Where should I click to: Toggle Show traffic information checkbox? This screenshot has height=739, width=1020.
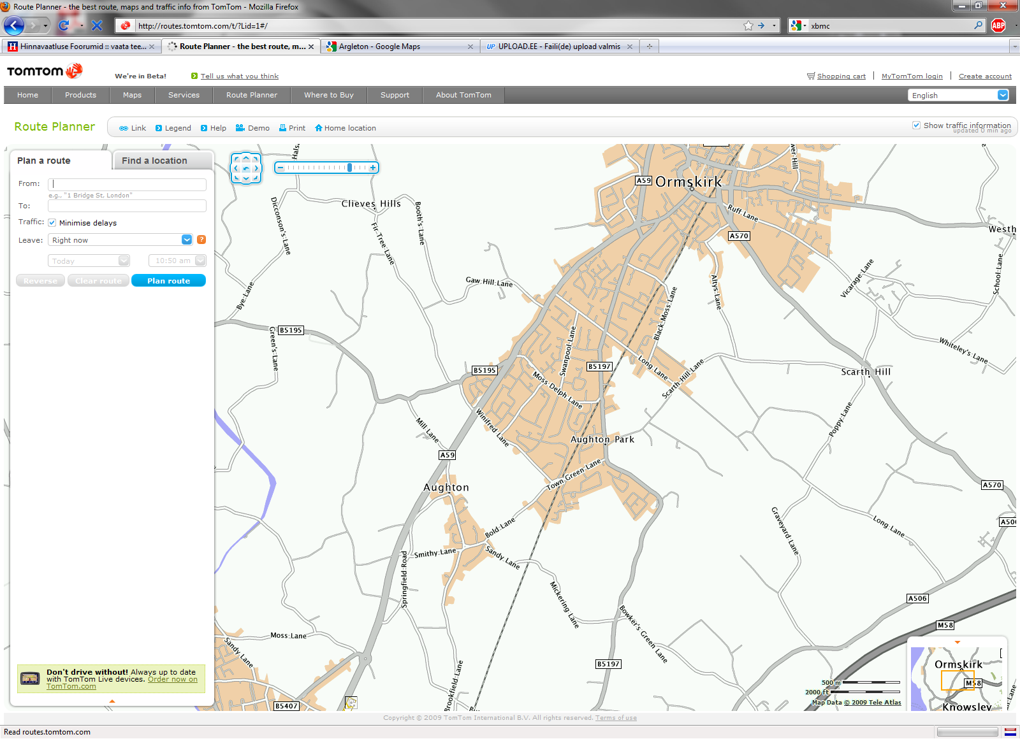(916, 126)
